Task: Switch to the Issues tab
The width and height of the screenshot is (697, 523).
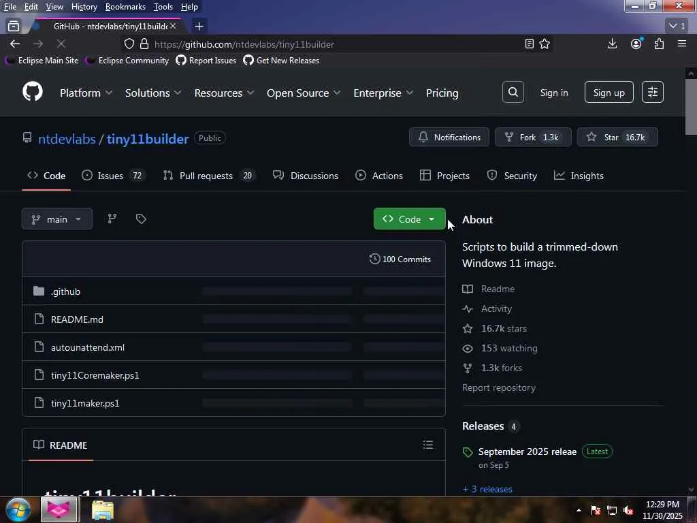Action: click(x=114, y=176)
